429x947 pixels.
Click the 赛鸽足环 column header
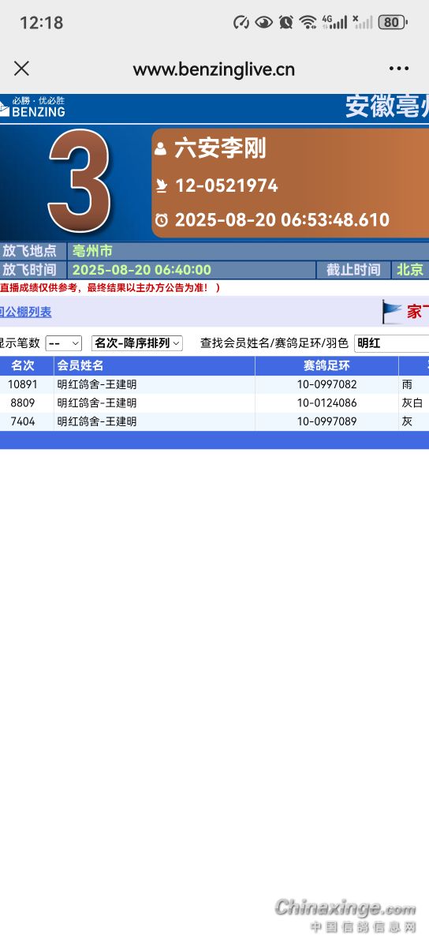[x=326, y=366]
